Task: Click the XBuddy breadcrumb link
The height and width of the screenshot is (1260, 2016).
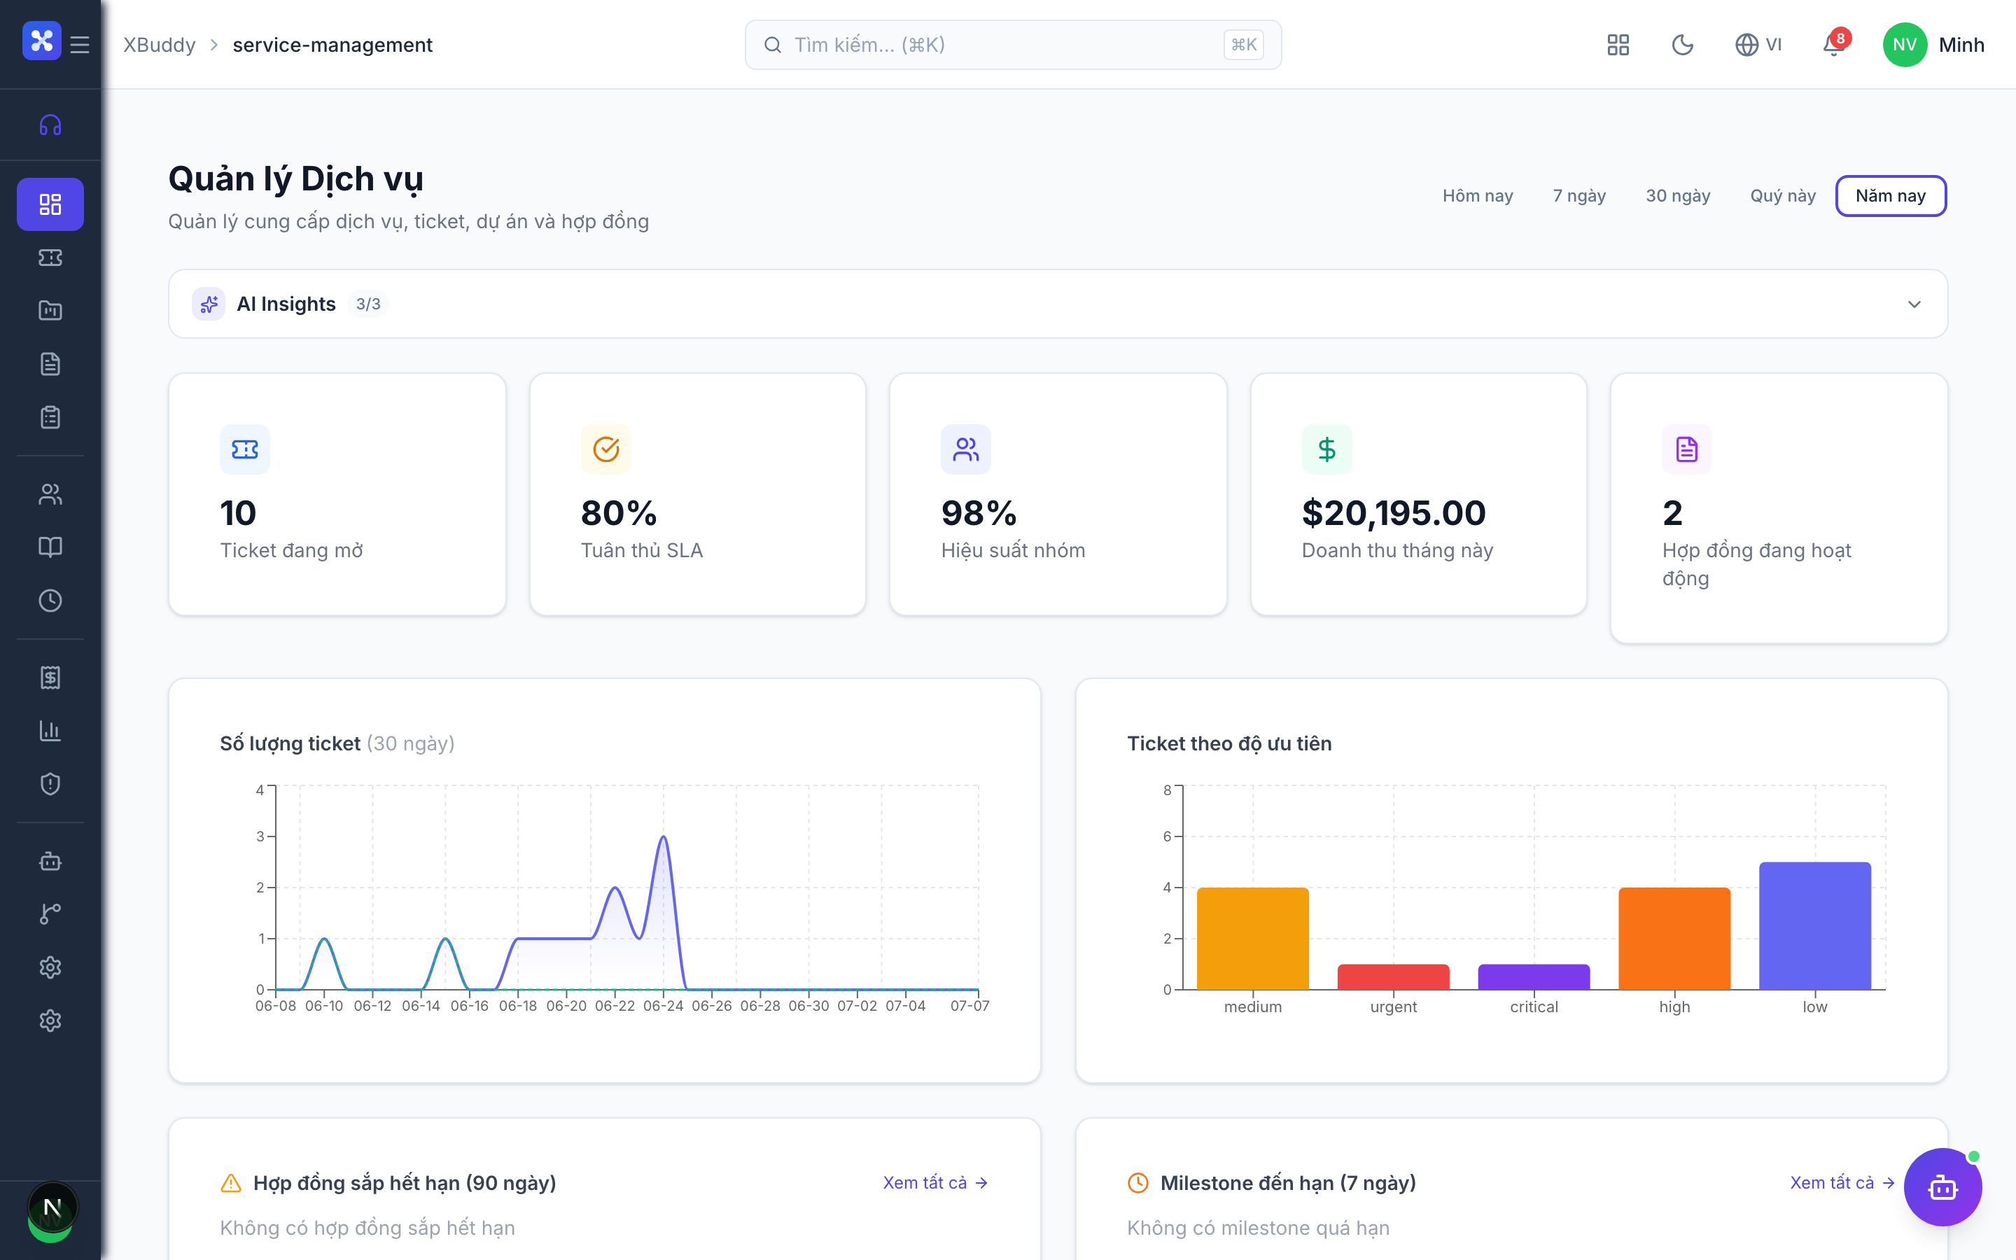Action: pos(159,44)
